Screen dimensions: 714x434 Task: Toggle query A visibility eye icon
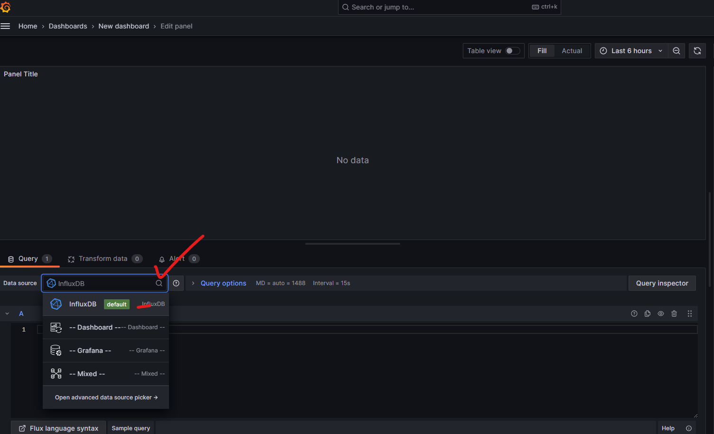(661, 314)
